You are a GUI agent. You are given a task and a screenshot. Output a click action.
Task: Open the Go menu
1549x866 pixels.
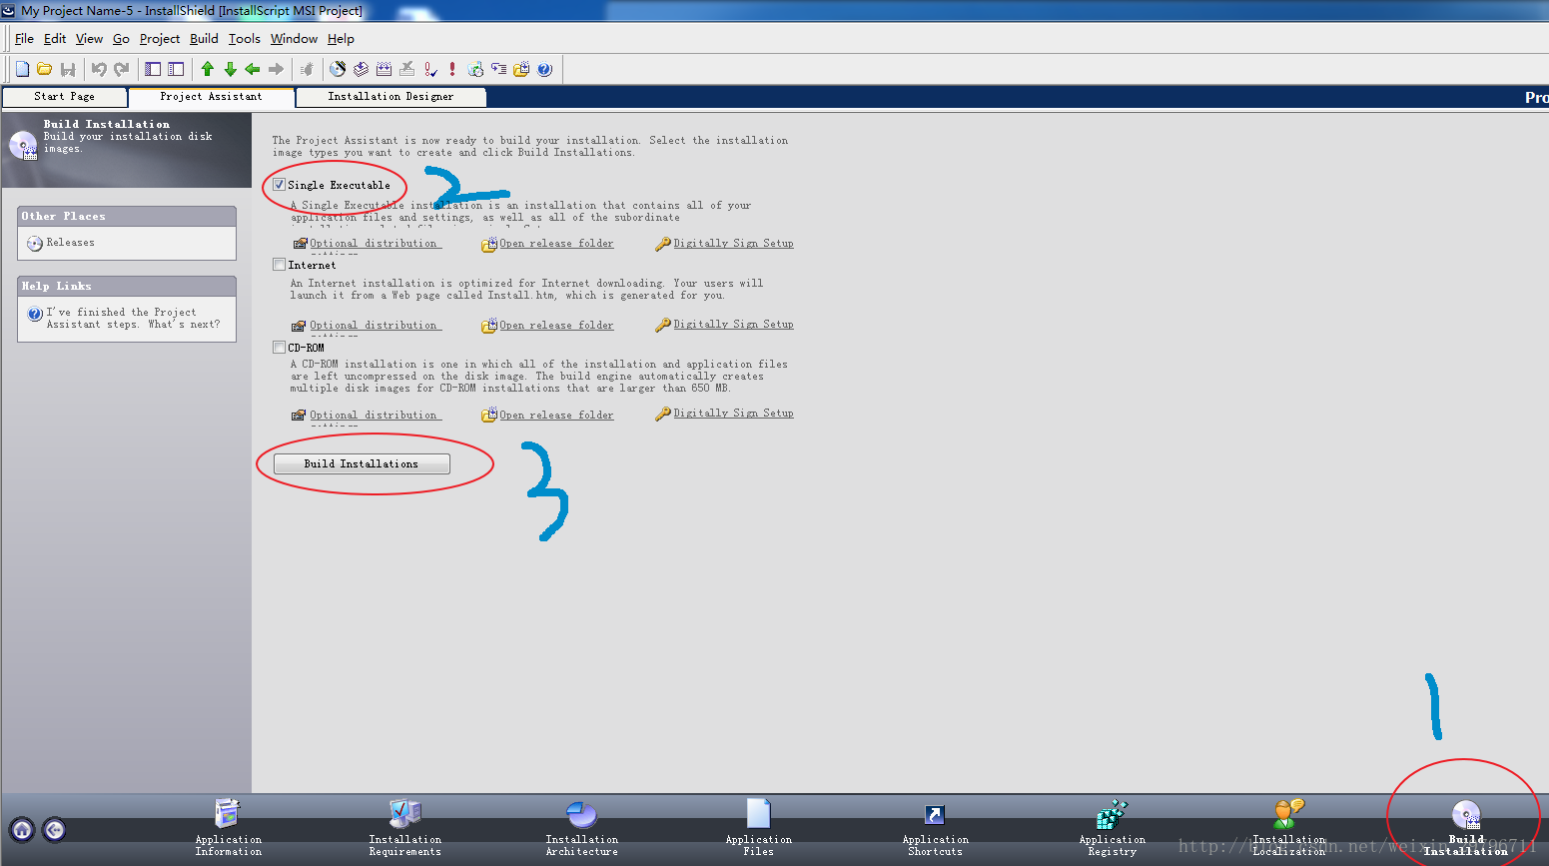(x=121, y=39)
